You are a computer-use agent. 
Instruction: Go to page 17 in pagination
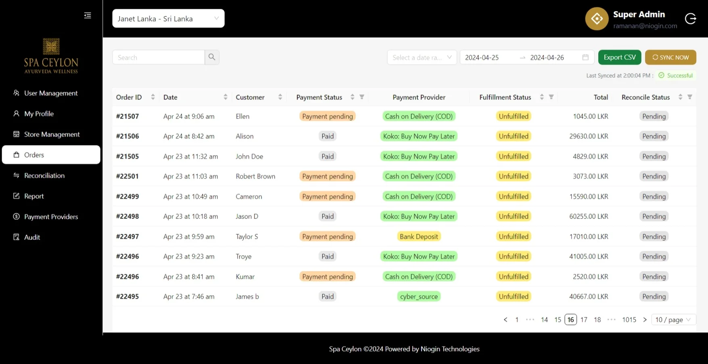(x=584, y=320)
